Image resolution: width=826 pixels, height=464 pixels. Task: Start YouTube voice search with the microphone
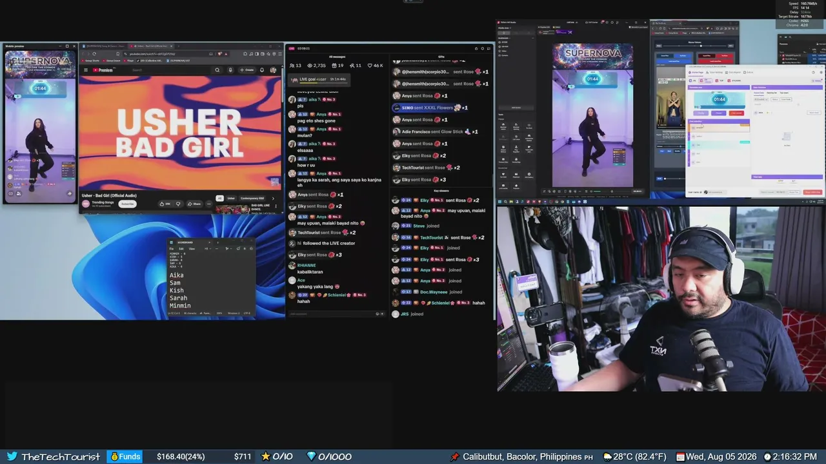pos(230,70)
